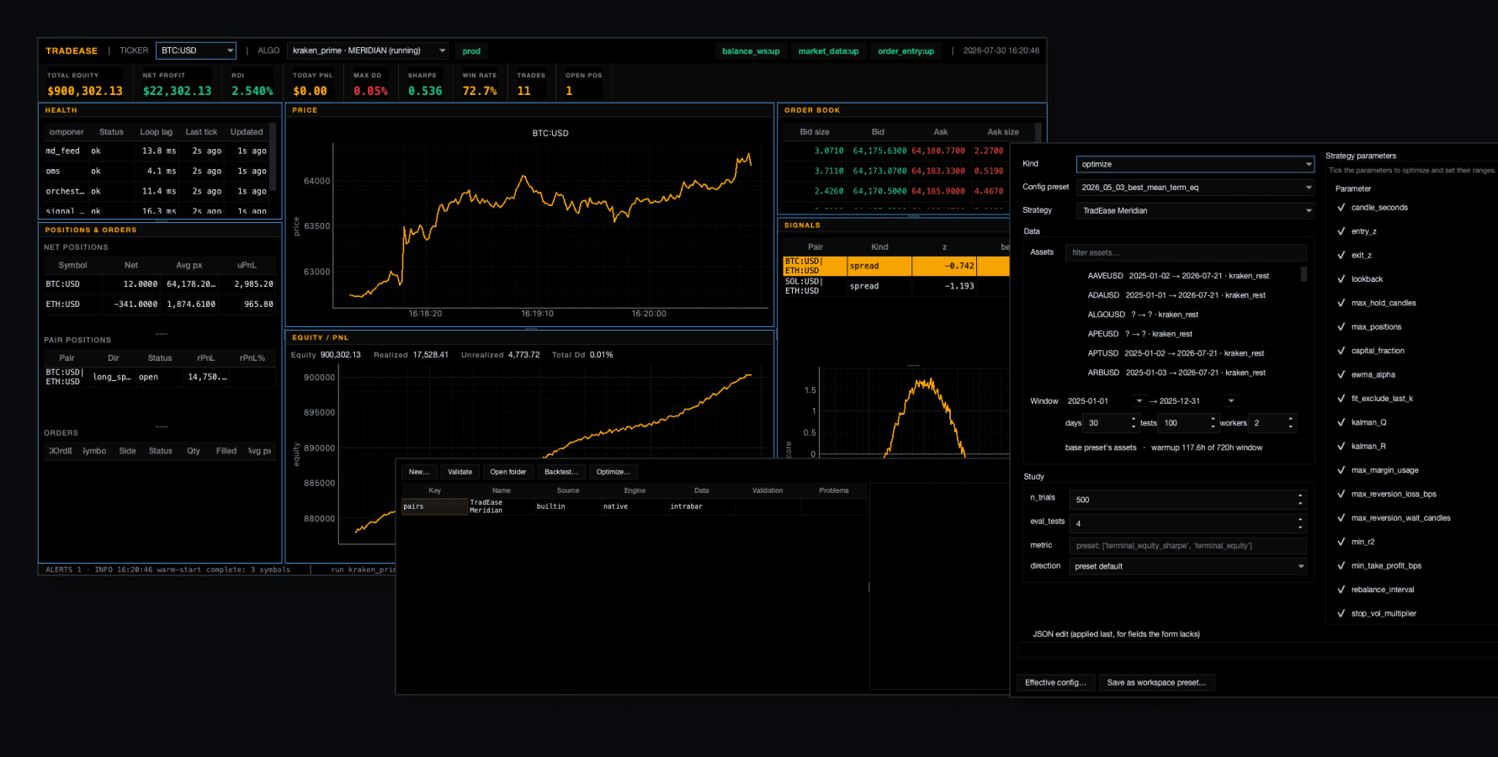Screen dimensions: 1498x757
Task: Click the Validation column header
Action: click(768, 490)
